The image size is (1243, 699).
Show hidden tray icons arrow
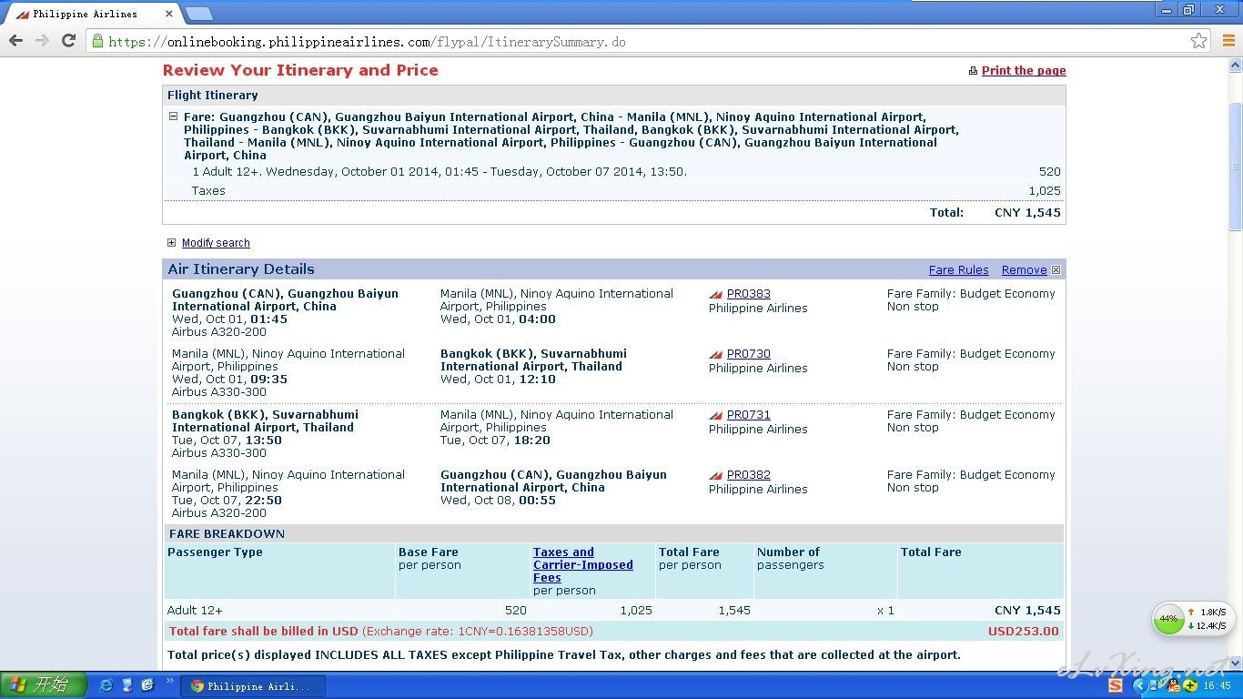pos(1139,685)
